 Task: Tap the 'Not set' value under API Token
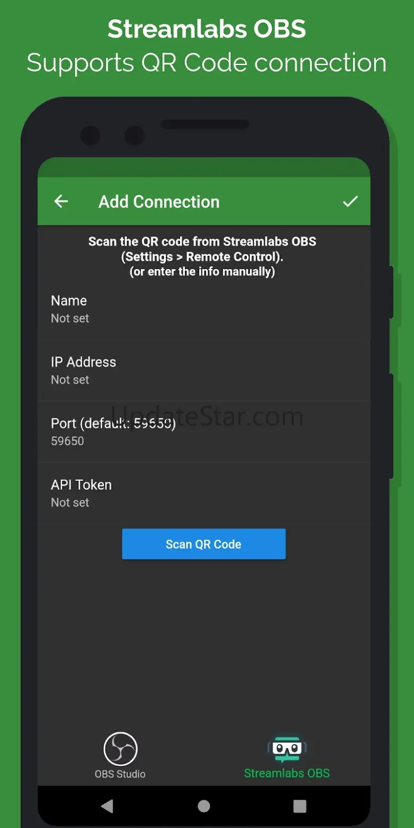coord(70,503)
